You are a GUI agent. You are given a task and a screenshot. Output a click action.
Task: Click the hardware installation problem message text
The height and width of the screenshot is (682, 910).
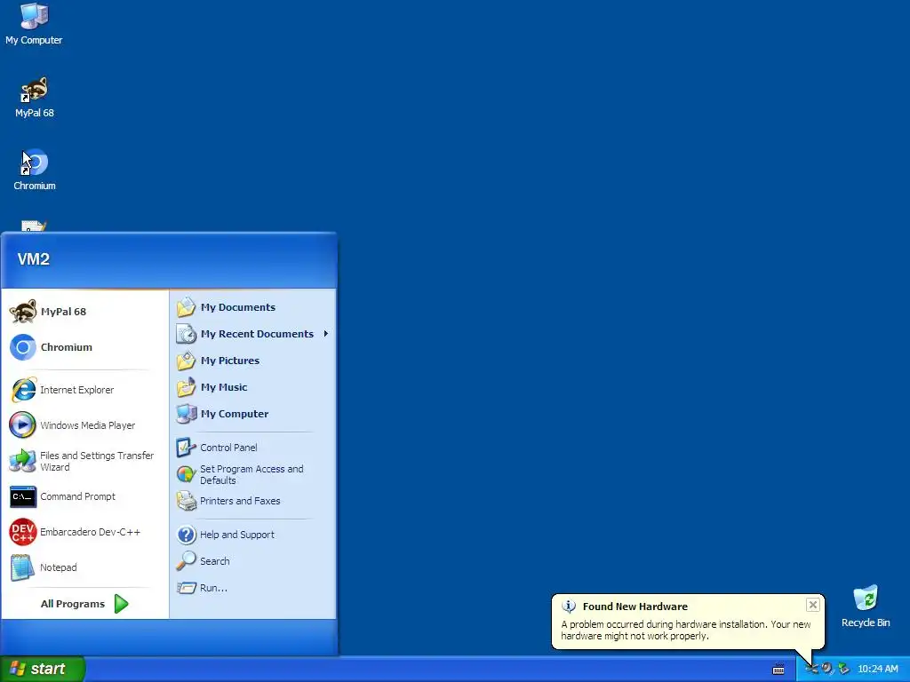click(685, 630)
